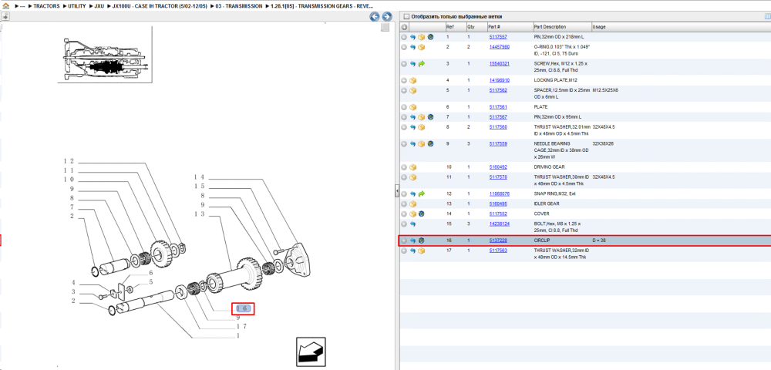This screenshot has width=771, height=370.
Task: Click the green arrow icon for SCREW row
Action: tap(422, 64)
